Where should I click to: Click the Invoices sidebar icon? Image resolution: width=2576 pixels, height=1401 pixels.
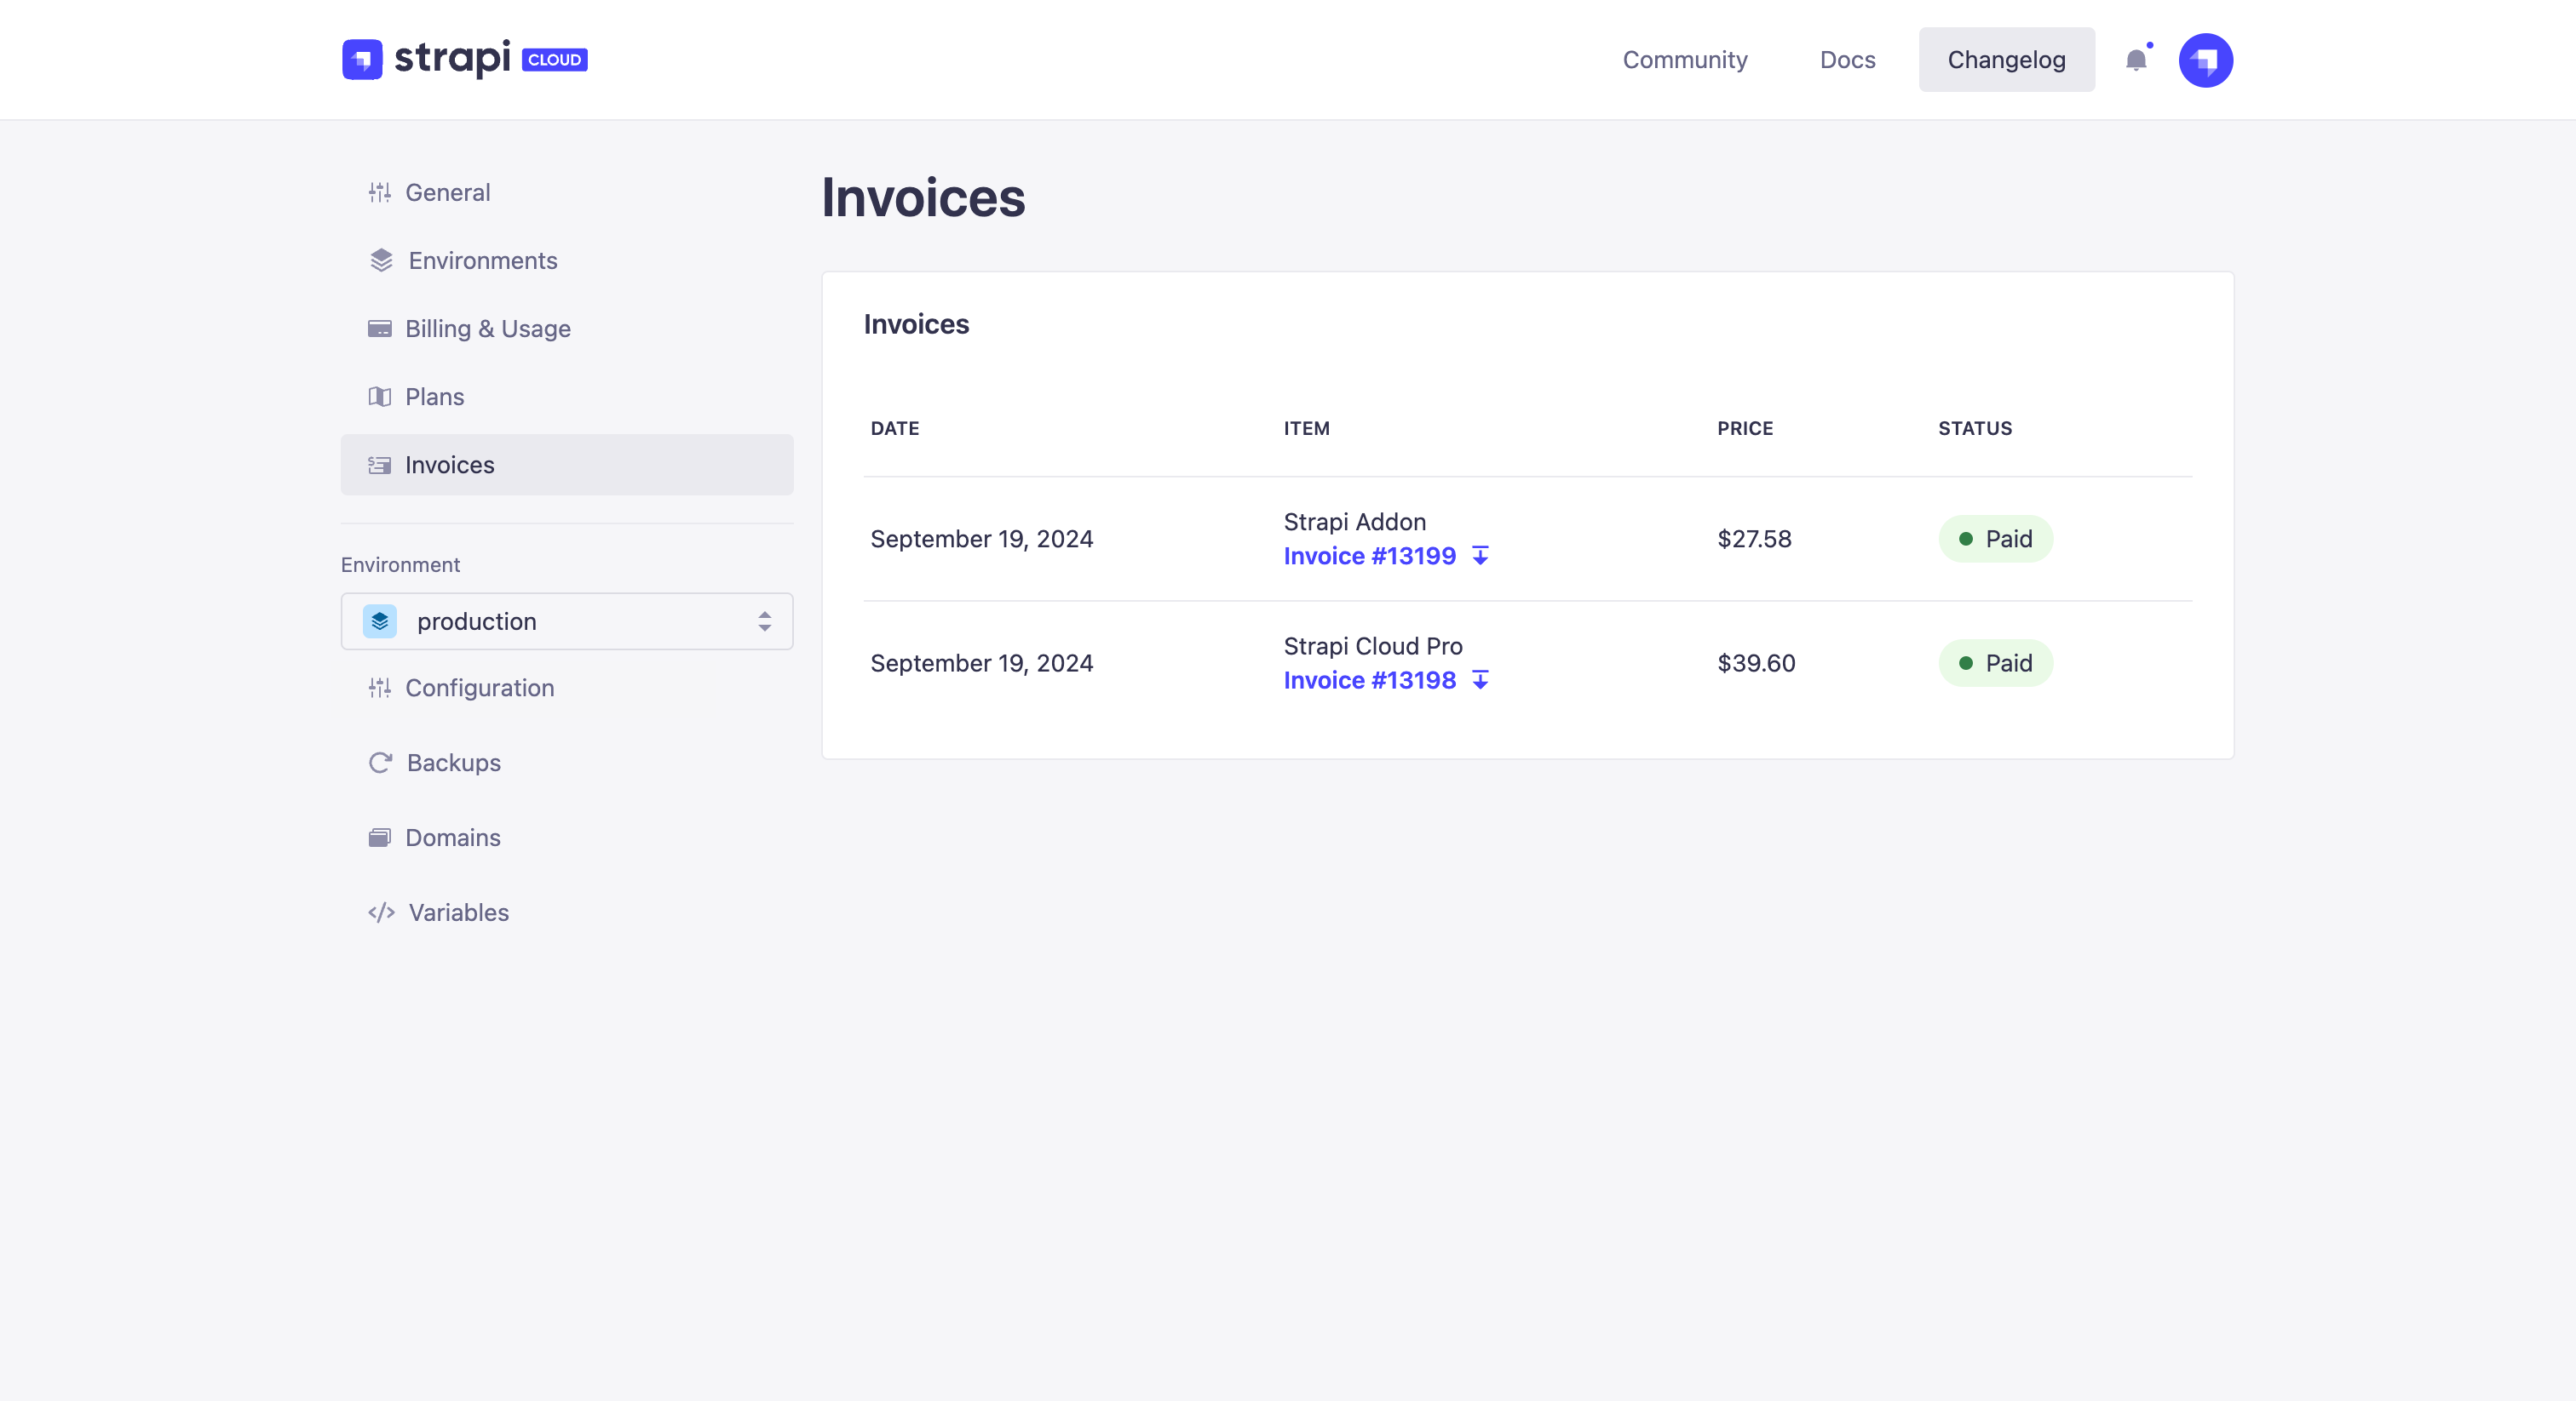378,464
